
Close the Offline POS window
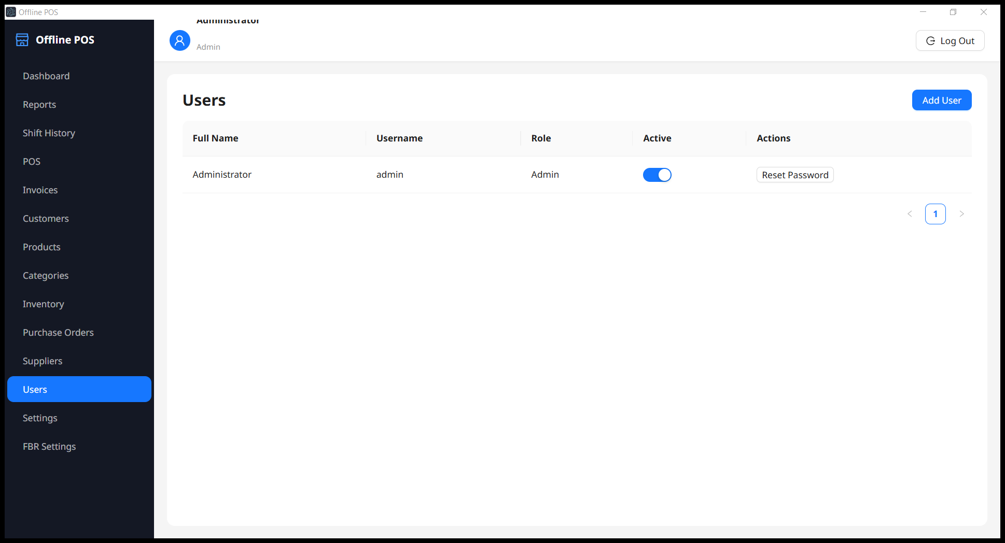coord(984,12)
